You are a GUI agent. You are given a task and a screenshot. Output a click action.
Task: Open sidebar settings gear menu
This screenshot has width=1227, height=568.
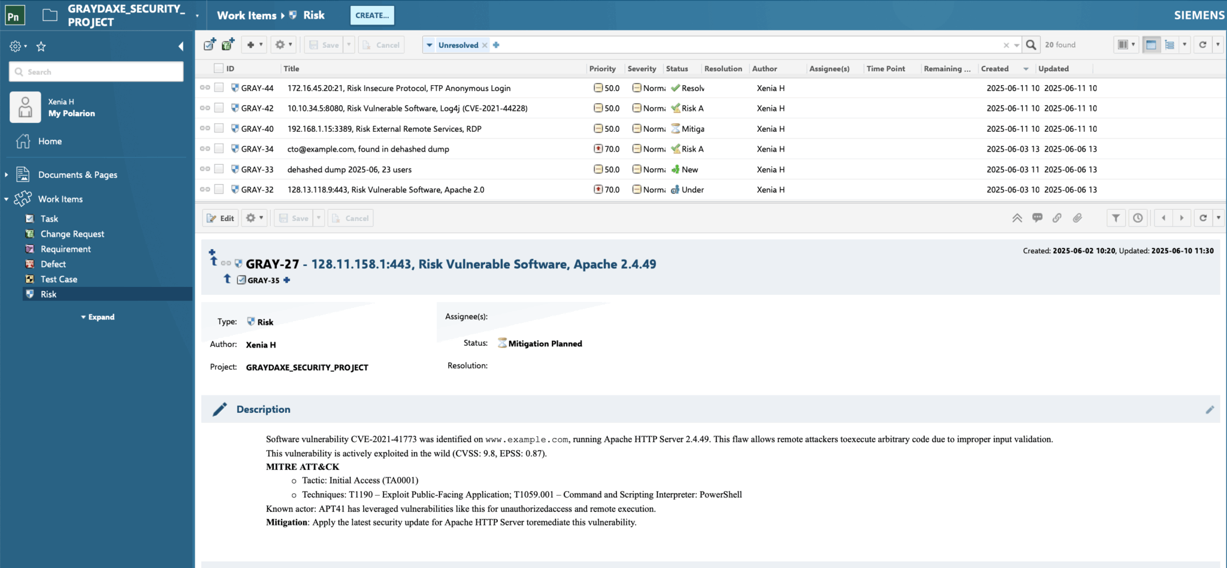(x=18, y=46)
